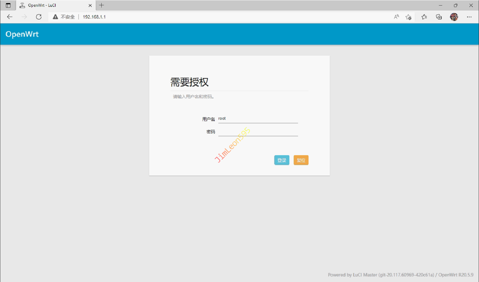Click the browser back arrow
The image size is (479, 282).
pyautogui.click(x=10, y=17)
